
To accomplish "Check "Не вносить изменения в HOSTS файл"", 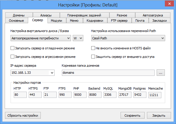I will click(x=93, y=48).
